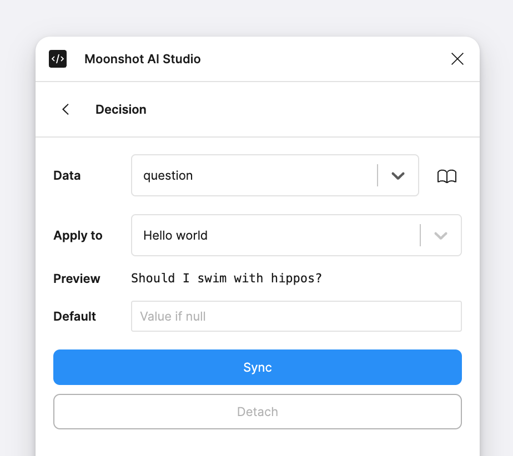Click the "Decision" page heading
Image resolution: width=513 pixels, height=456 pixels.
click(121, 109)
